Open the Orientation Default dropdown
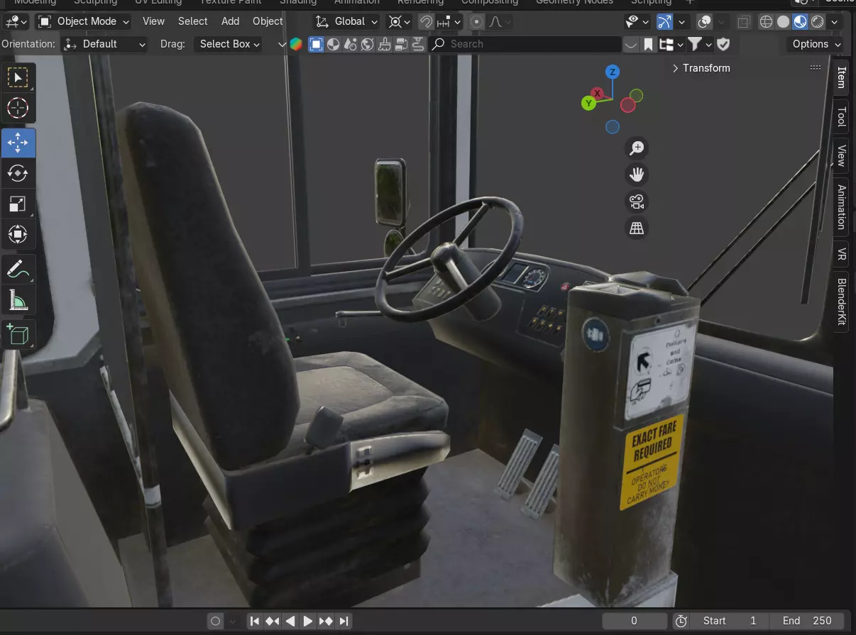 [105, 44]
